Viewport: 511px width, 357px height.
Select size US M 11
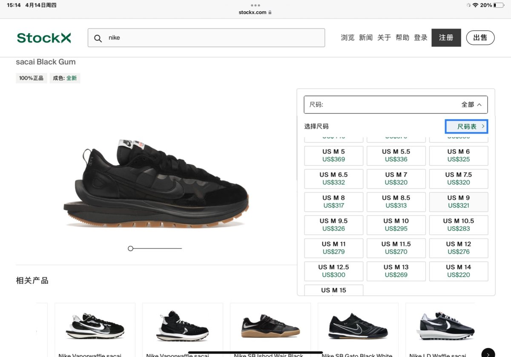(x=334, y=248)
